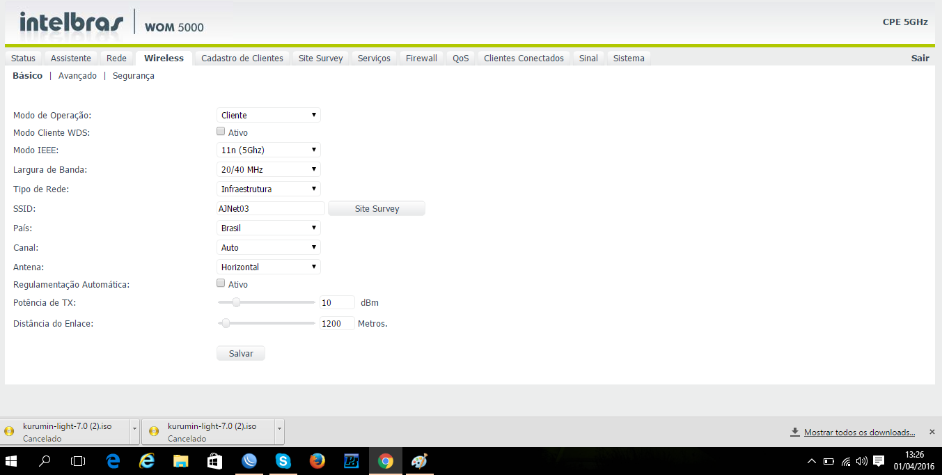Open the Avançado sub-section link

77,76
